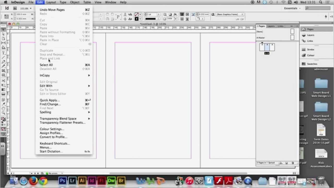
Task: Switch to the Layers tab
Action: point(271,26)
